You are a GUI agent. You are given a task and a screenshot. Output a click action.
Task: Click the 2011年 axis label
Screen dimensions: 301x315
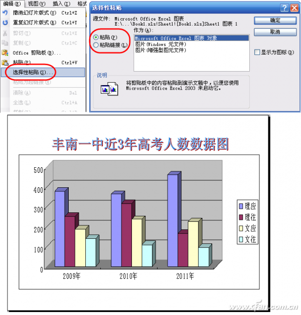pos(185,276)
